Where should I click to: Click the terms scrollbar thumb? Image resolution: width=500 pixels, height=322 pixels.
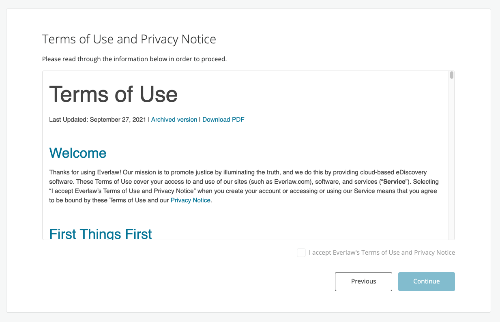452,75
